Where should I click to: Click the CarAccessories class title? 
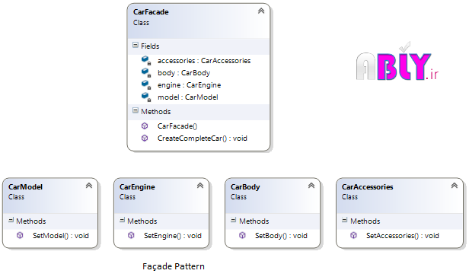[x=367, y=187]
